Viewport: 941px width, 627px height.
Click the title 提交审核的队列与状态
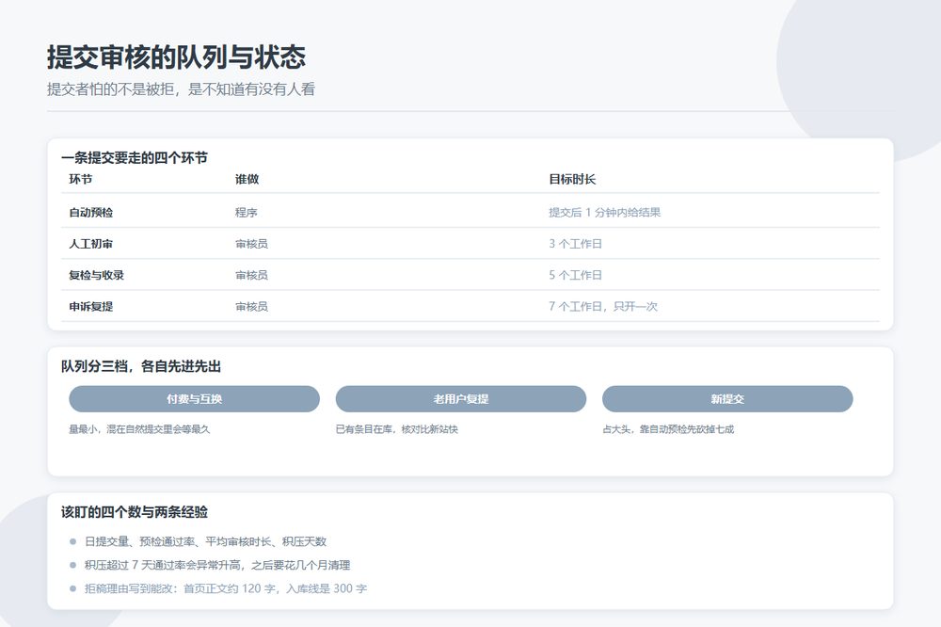pyautogui.click(x=177, y=57)
